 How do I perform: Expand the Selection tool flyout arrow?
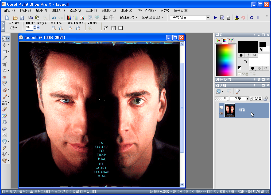pyautogui.click(x=8, y=51)
